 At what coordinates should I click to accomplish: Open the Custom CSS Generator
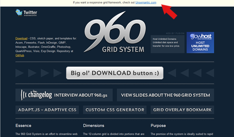pyautogui.click(x=115, y=110)
